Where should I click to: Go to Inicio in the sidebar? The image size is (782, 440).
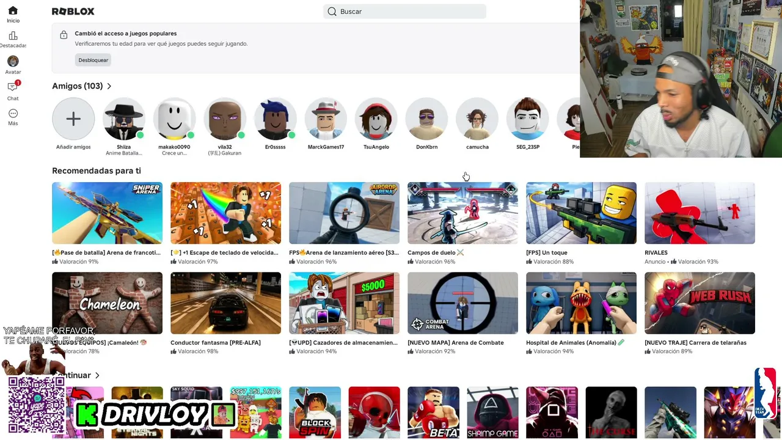(13, 15)
